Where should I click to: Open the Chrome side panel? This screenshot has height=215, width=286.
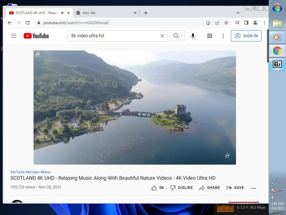click(246, 23)
